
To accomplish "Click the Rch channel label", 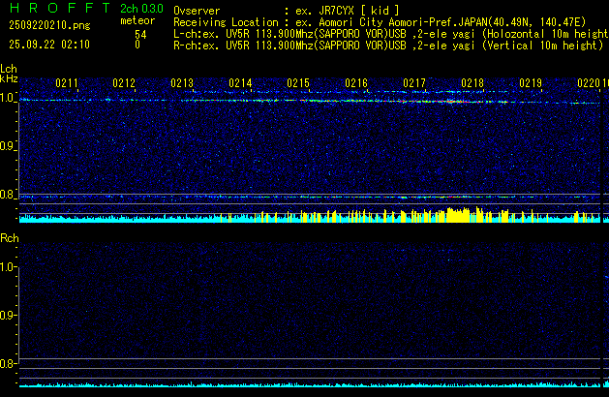I will pos(9,238).
